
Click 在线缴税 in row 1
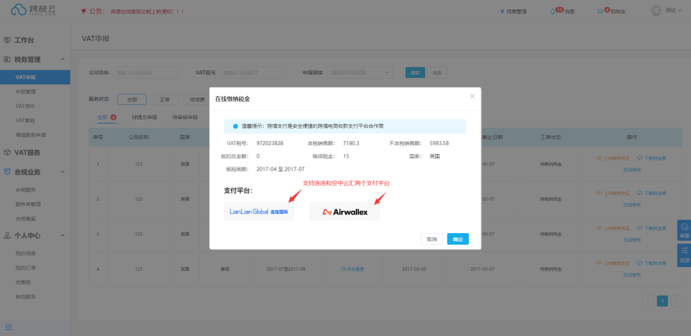point(631,169)
